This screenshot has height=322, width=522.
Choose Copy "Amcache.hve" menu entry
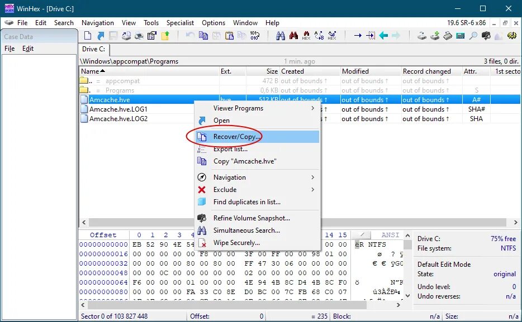tap(257, 161)
